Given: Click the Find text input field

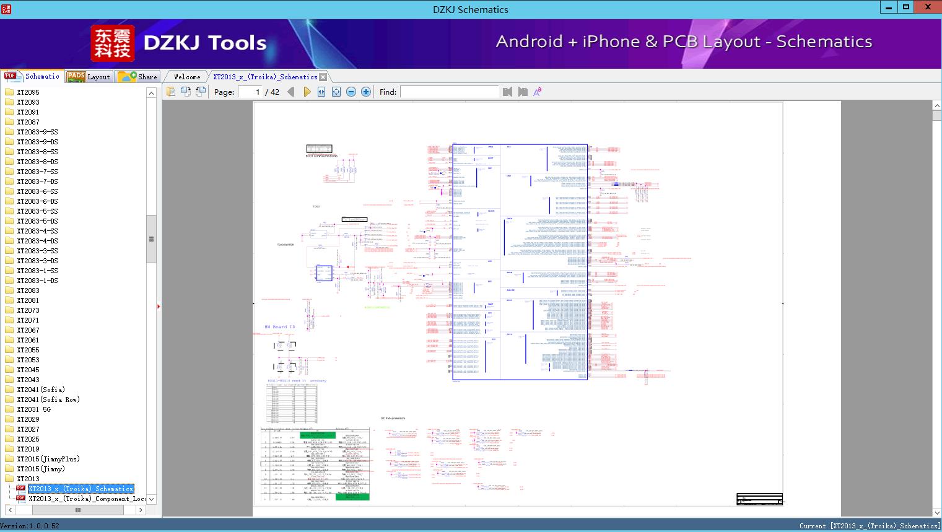Looking at the screenshot, I should click(449, 92).
